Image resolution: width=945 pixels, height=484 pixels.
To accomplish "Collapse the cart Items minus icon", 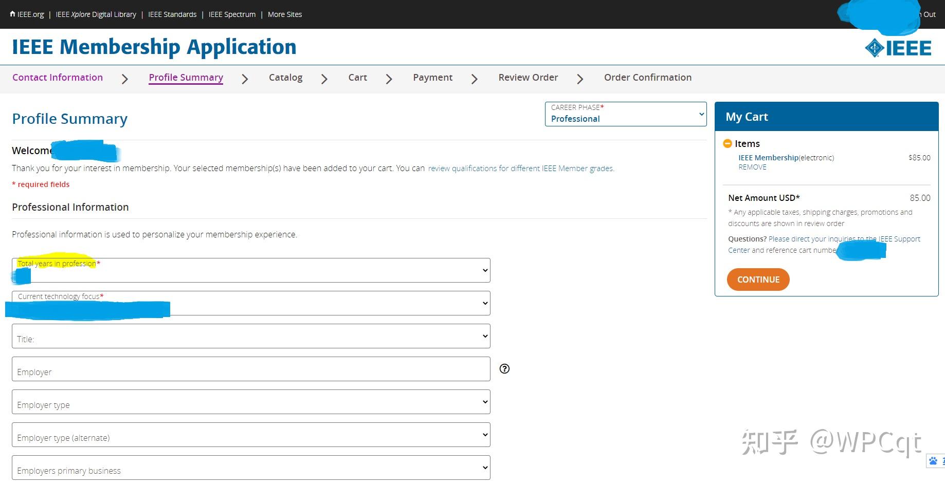I will (728, 143).
